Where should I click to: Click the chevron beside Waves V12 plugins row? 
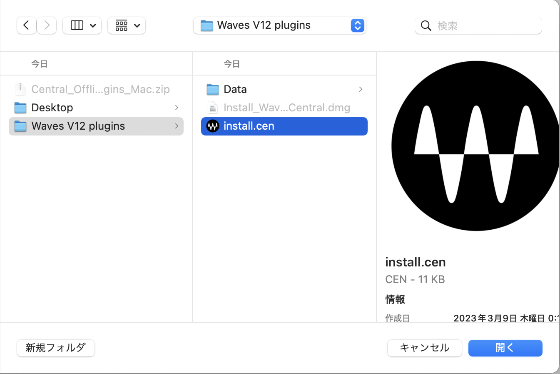click(x=177, y=126)
